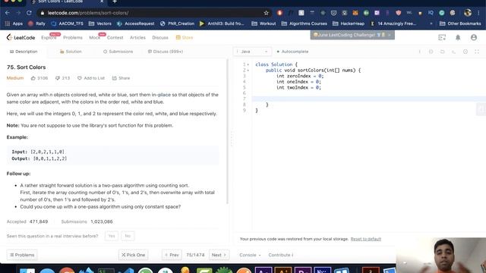
Task: Open the Other Bookmarks folder
Action: [x=460, y=24]
